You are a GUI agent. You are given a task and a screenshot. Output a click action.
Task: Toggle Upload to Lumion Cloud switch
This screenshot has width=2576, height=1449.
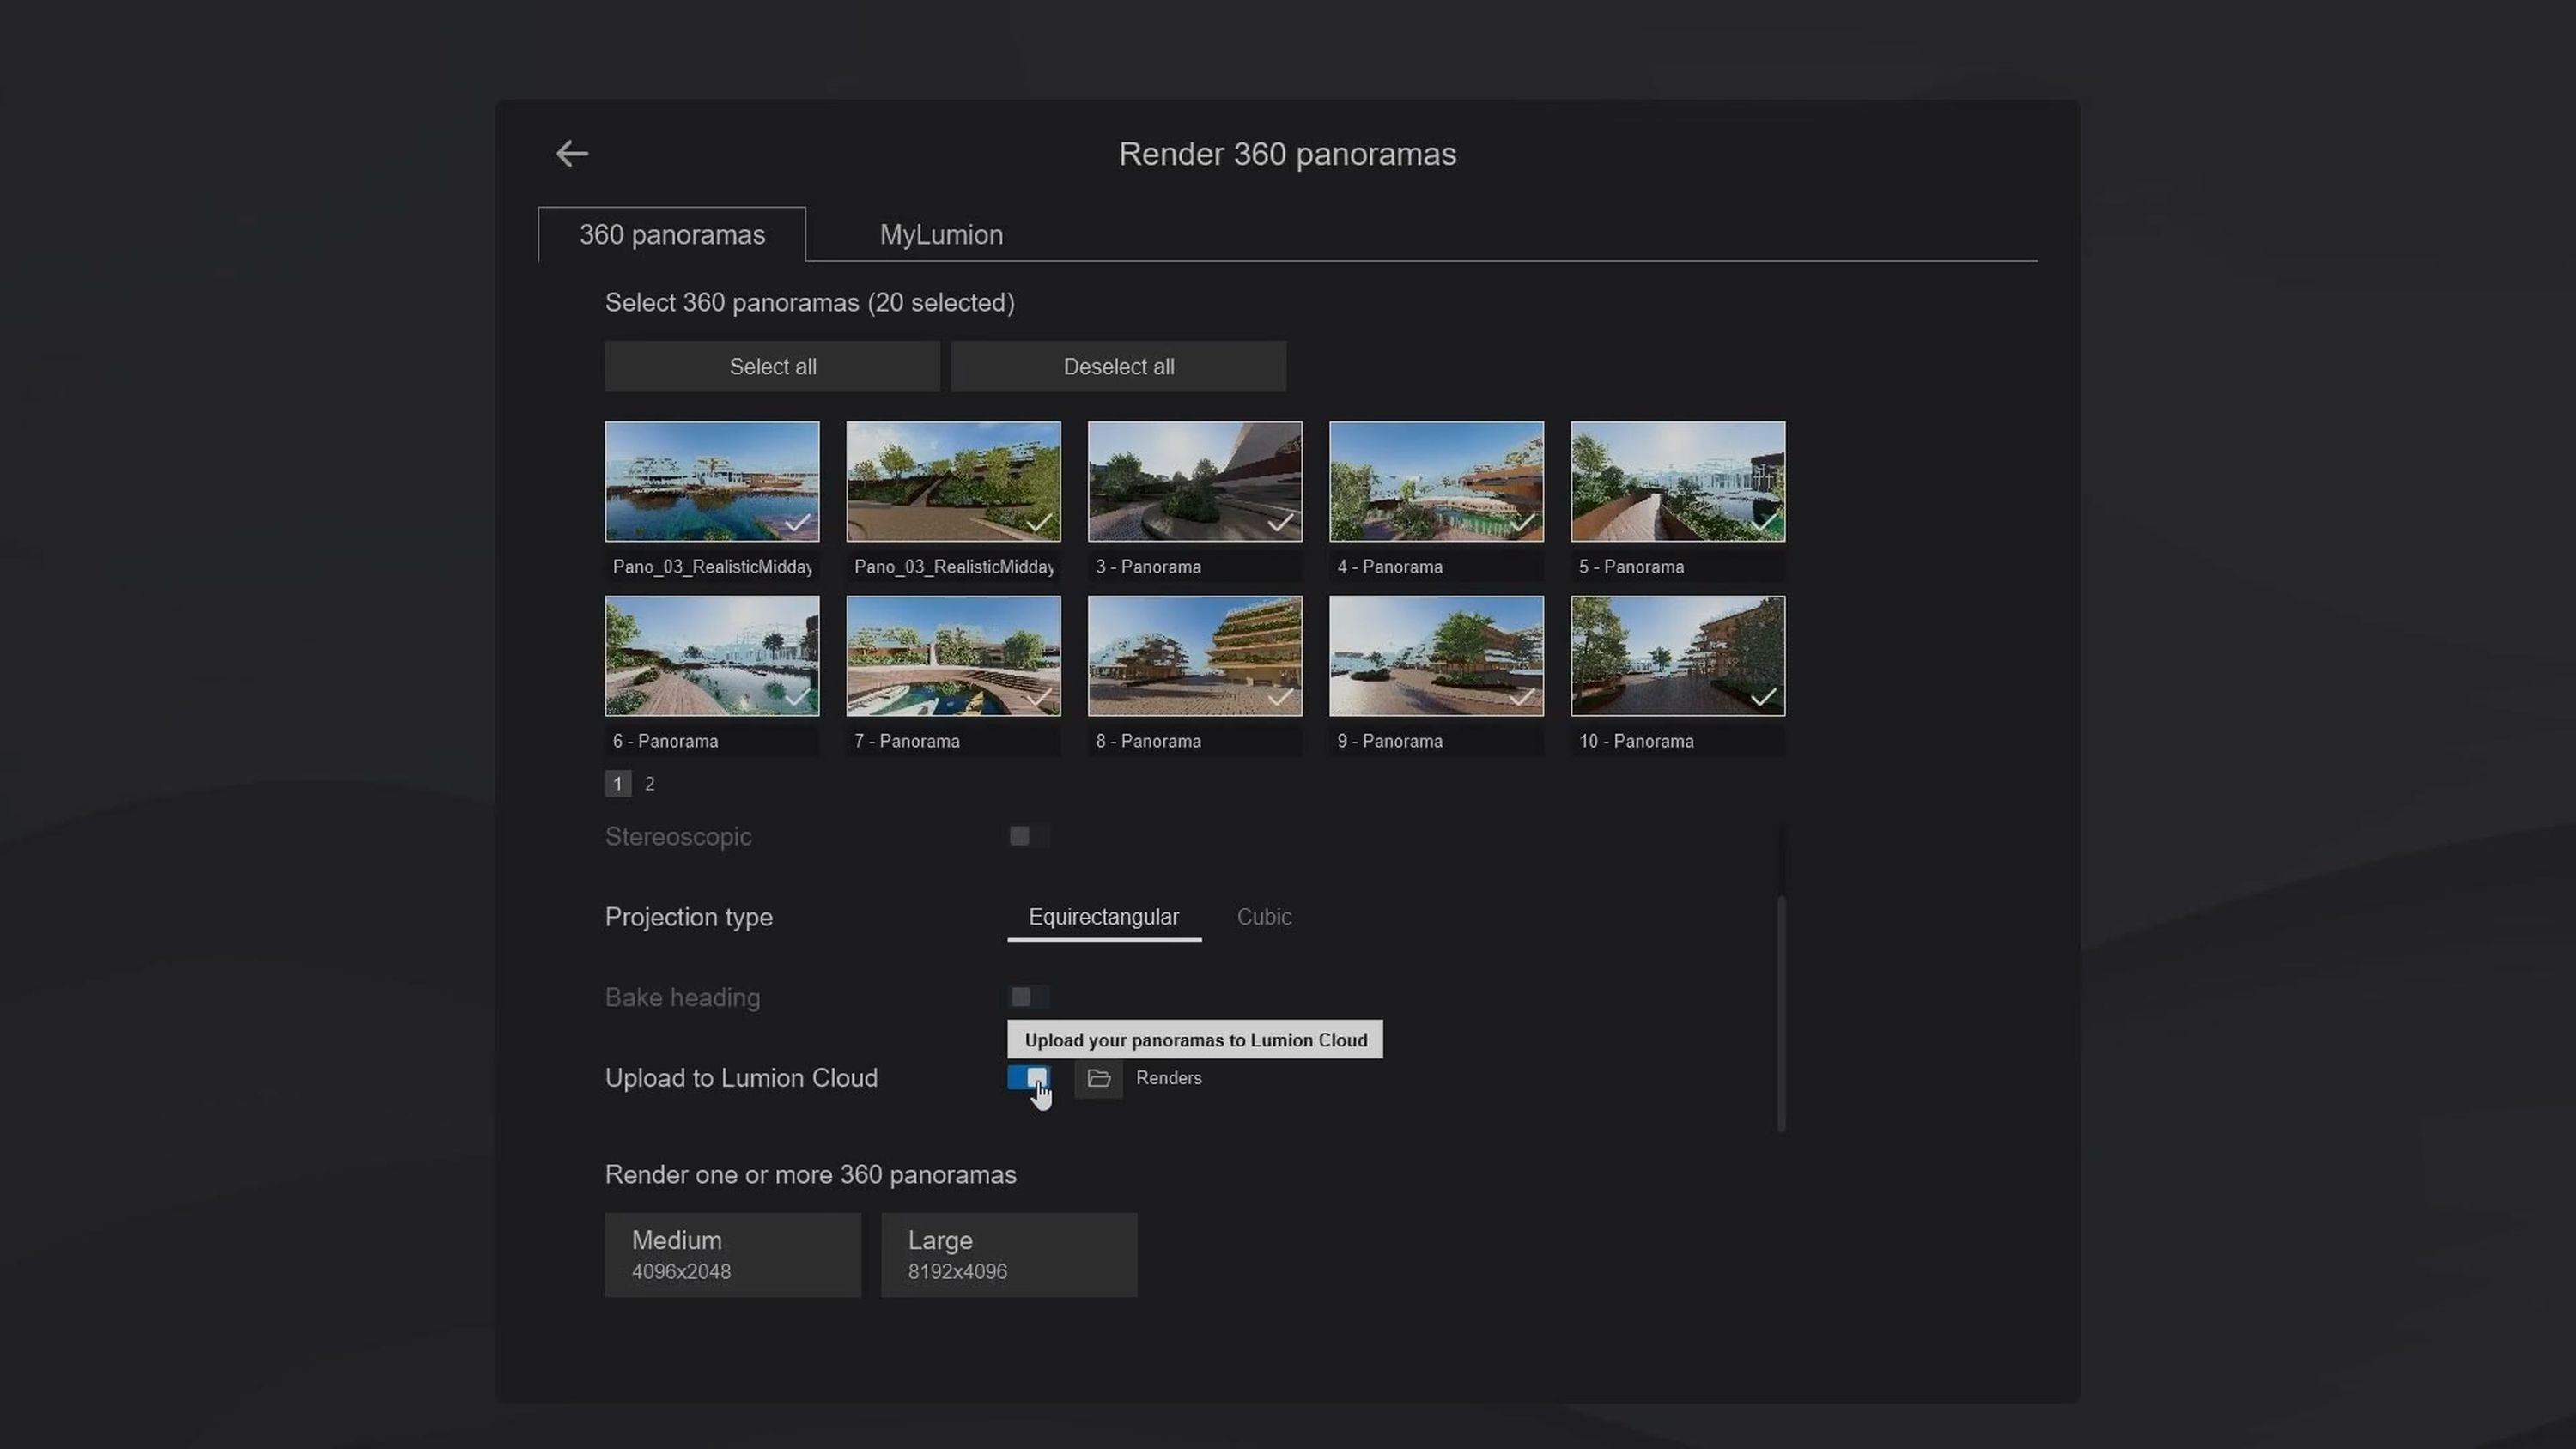click(x=1028, y=1078)
